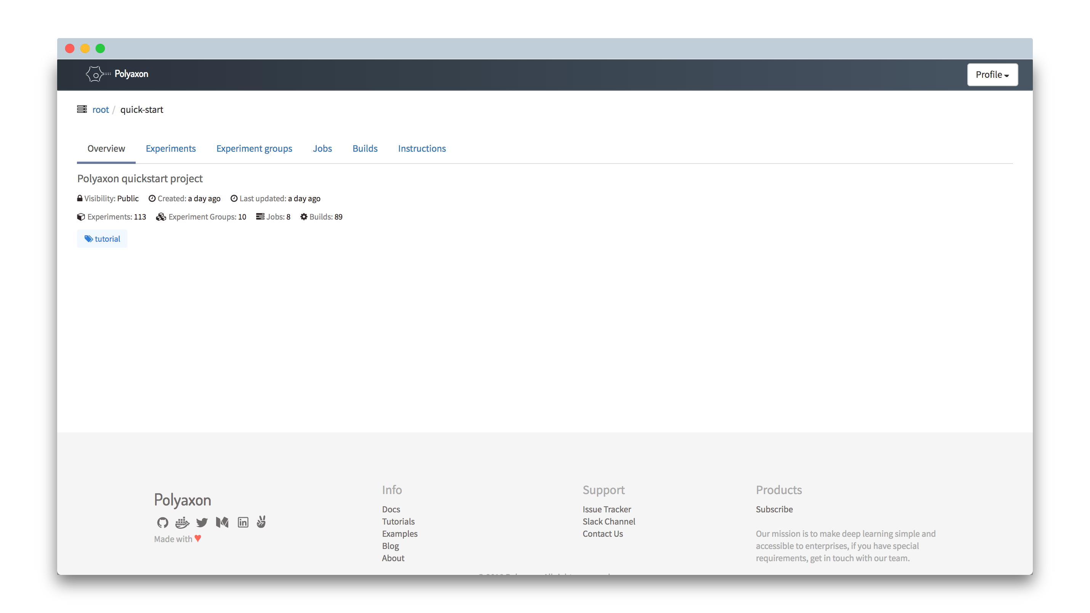
Task: Click the Subscribe link in Products
Action: (x=775, y=509)
